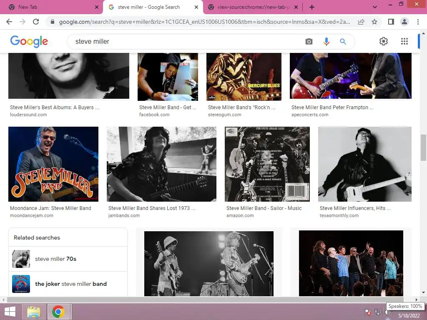
Task: Open Steve Miller's Best Albums thumbnail
Action: [69, 76]
